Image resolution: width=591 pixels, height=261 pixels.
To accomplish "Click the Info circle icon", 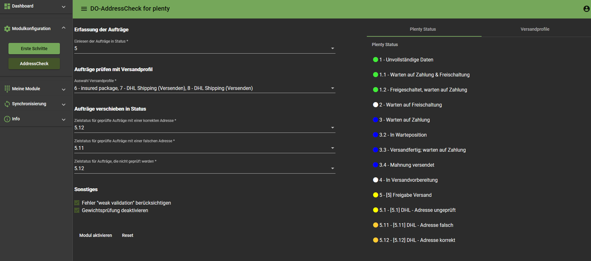I will [x=7, y=119].
